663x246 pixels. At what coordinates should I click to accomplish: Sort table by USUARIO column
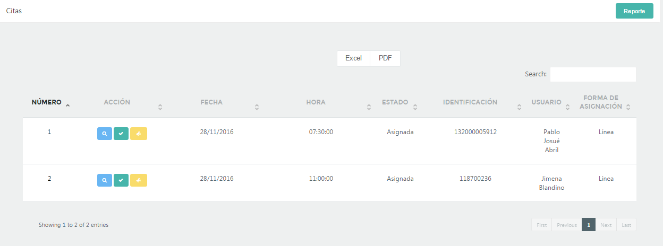pos(546,102)
